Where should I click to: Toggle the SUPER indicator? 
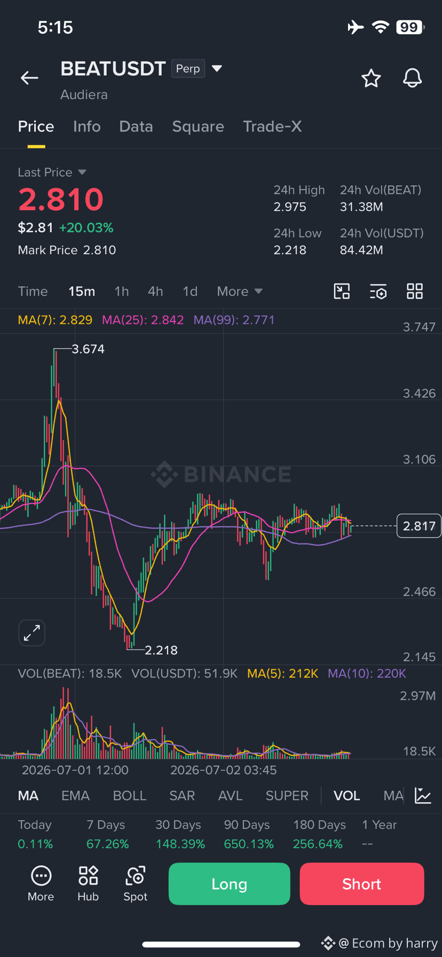click(287, 796)
